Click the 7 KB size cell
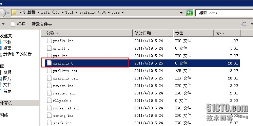This screenshot has height=126, width=253. pos(234,56)
